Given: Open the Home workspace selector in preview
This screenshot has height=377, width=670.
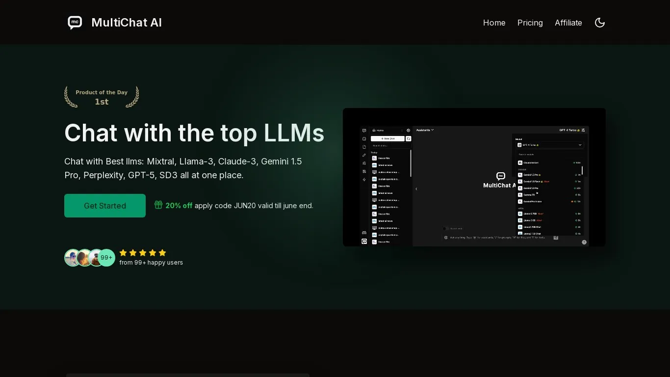Looking at the screenshot, I should click(x=387, y=130).
